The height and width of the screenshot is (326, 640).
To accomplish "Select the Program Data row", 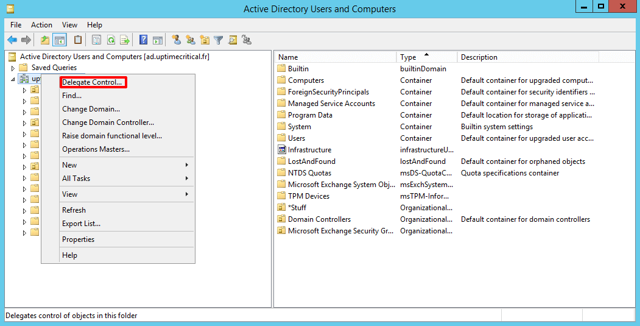I will coord(437,115).
